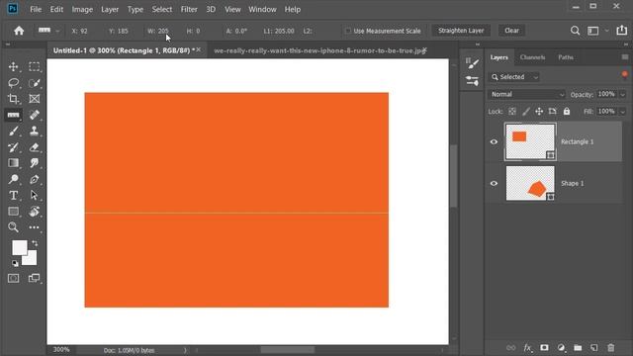Select the Path Selection tool

[x=35, y=196]
